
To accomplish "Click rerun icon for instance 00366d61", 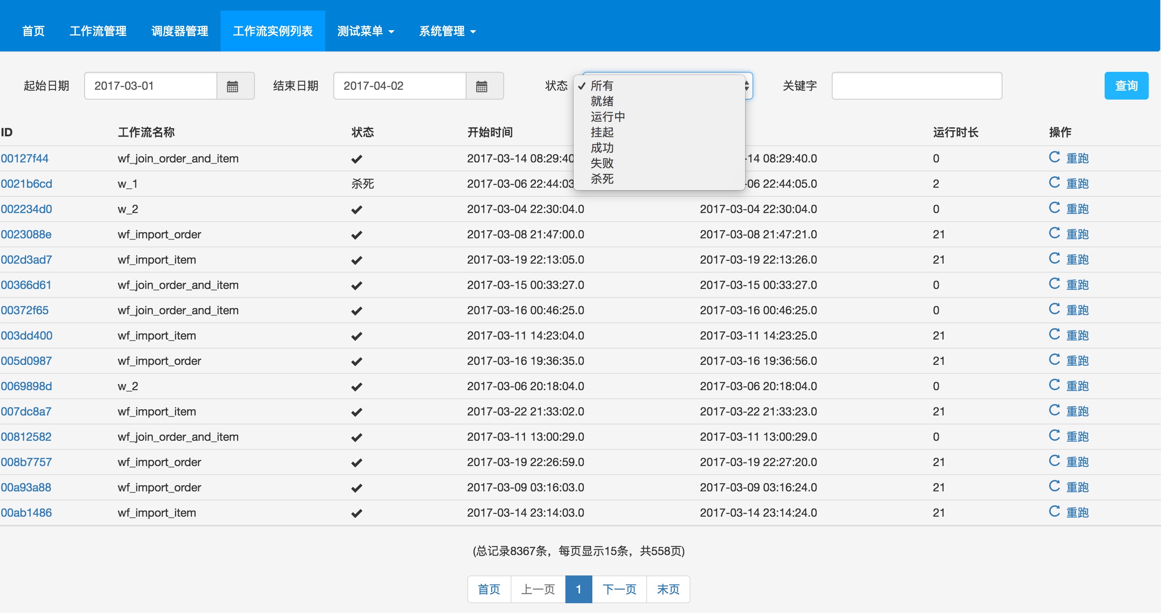I will pos(1054,284).
